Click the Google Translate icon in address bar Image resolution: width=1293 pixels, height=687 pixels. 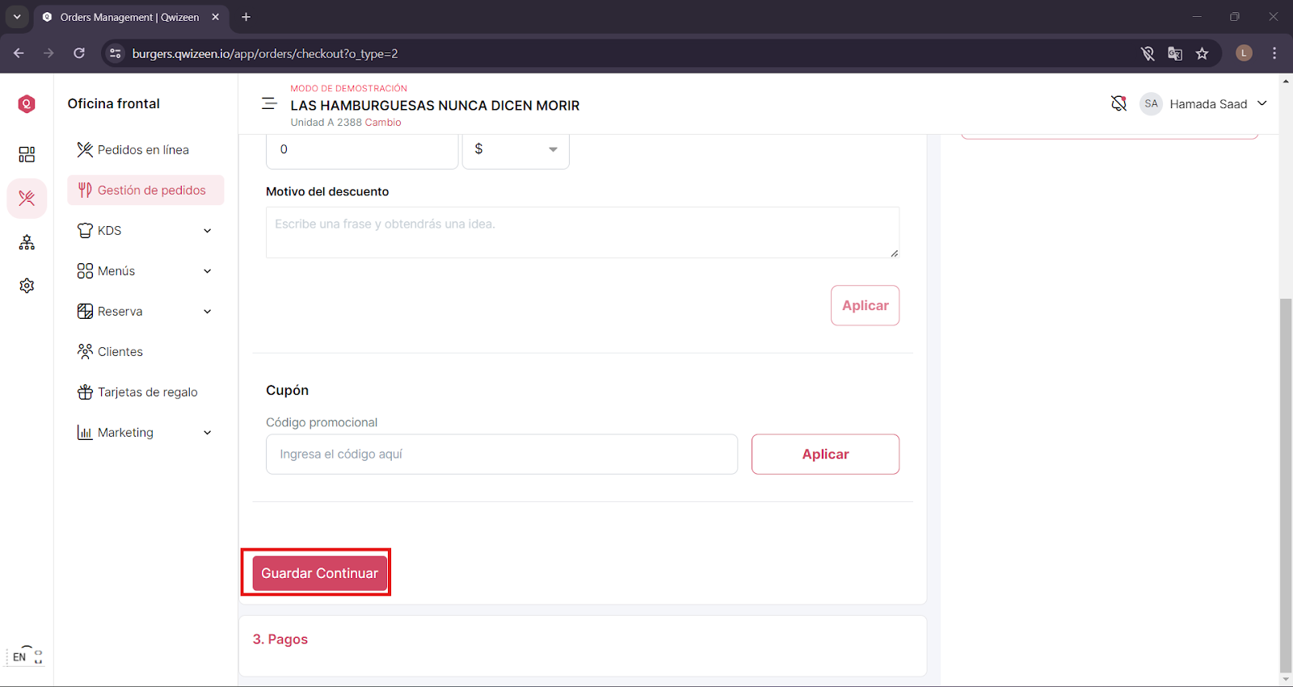[1175, 53]
